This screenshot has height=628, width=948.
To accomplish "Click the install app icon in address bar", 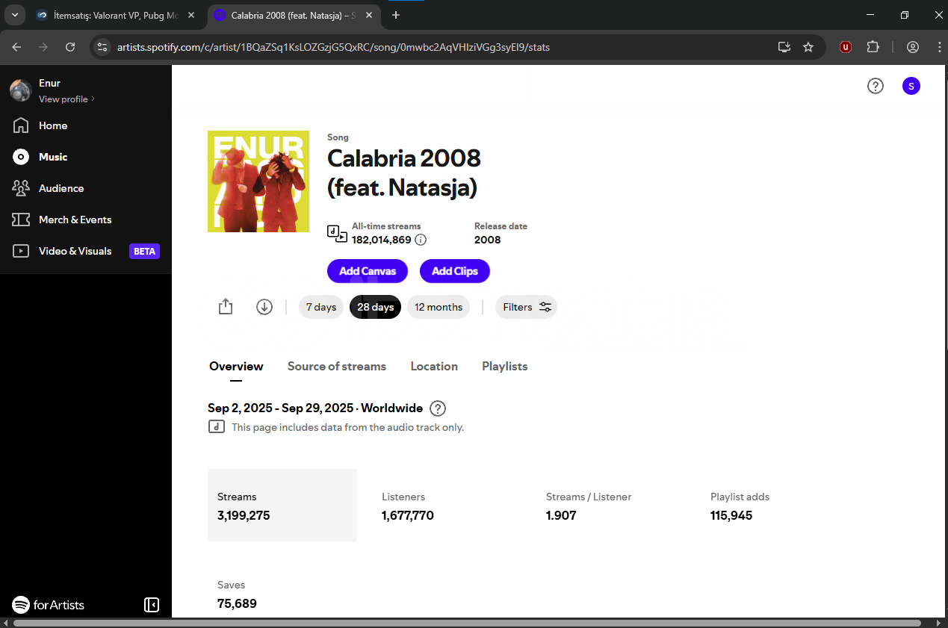I will pos(784,47).
